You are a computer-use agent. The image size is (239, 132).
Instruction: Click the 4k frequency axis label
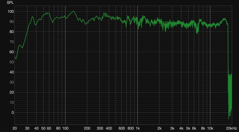coord(181,128)
